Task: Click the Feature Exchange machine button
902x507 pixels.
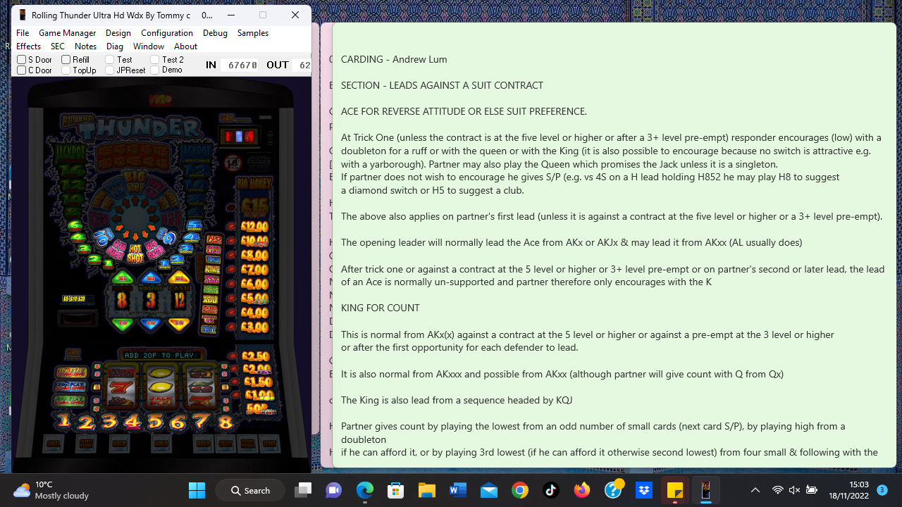Action: (x=247, y=444)
